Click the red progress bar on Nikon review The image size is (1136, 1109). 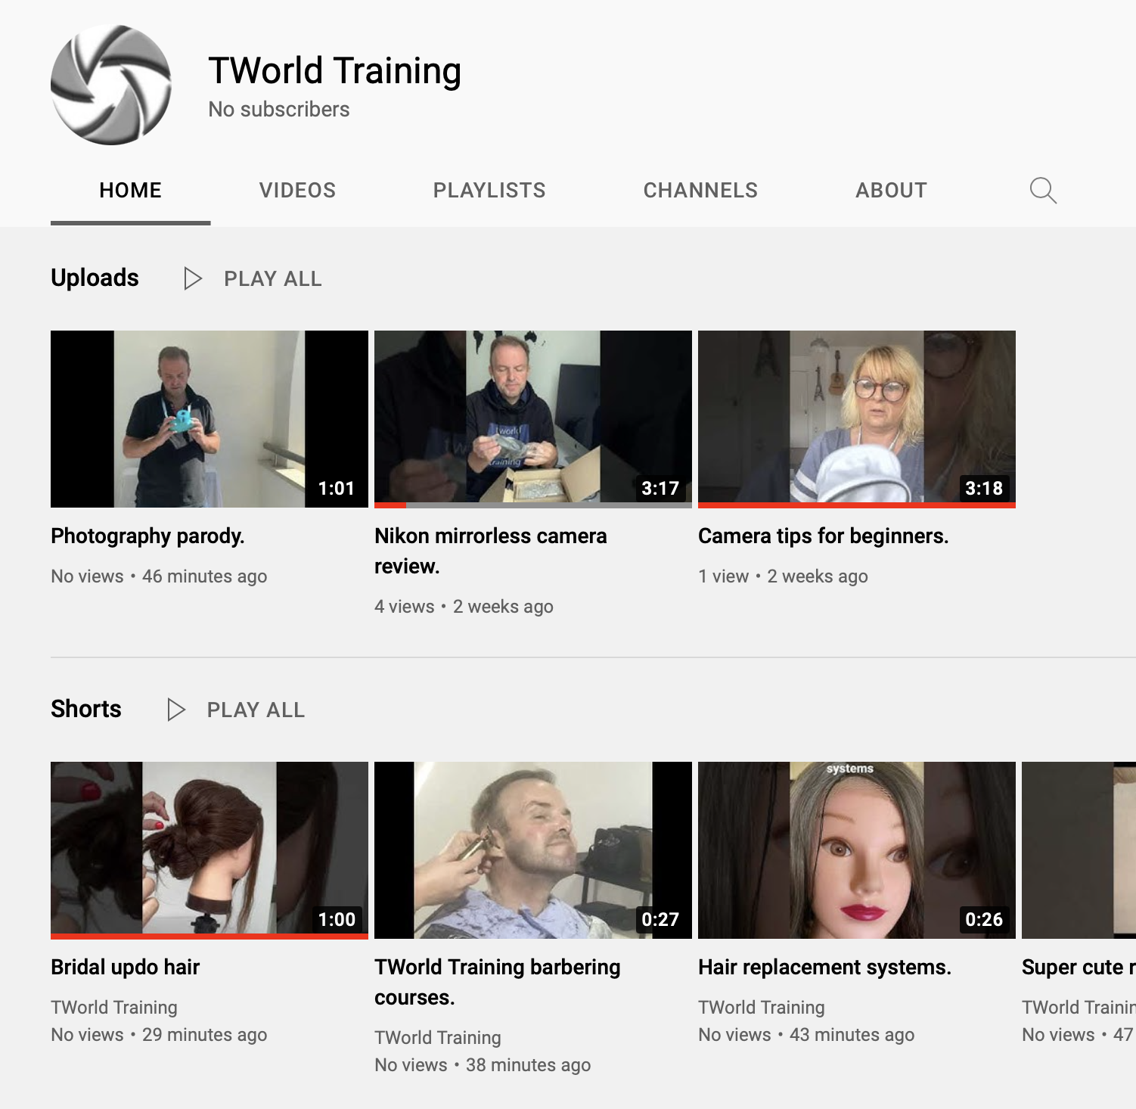pyautogui.click(x=390, y=505)
